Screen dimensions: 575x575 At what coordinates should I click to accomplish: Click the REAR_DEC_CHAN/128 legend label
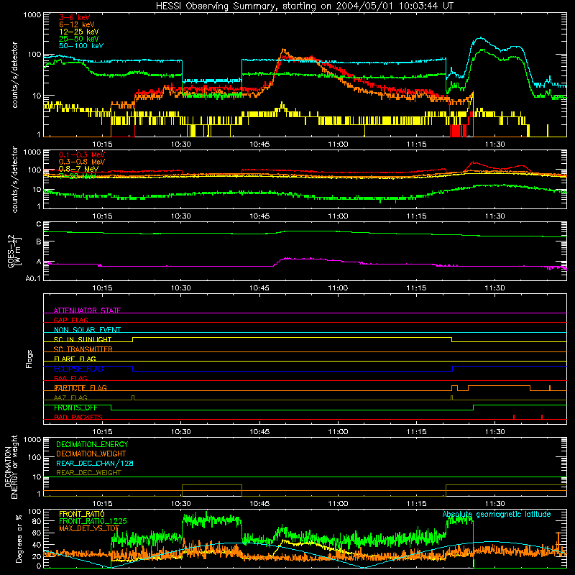pyautogui.click(x=95, y=463)
